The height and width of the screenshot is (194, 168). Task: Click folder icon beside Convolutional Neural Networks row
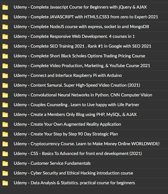5,95
